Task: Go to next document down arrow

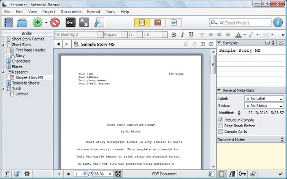Action: pos(194,44)
